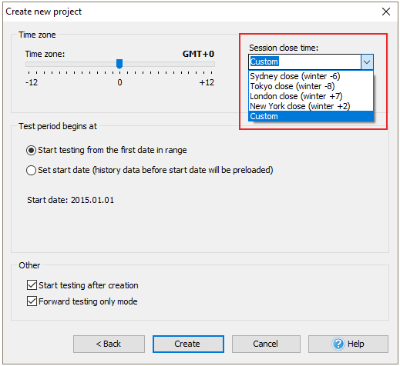Go back with the < Back button
This screenshot has width=400, height=366.
pyautogui.click(x=109, y=344)
